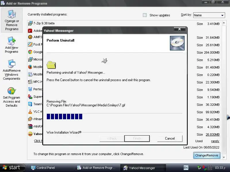Close the Yahoo! Messenger uninstall dialog
Screen dimensions: 230x172
(179, 29)
